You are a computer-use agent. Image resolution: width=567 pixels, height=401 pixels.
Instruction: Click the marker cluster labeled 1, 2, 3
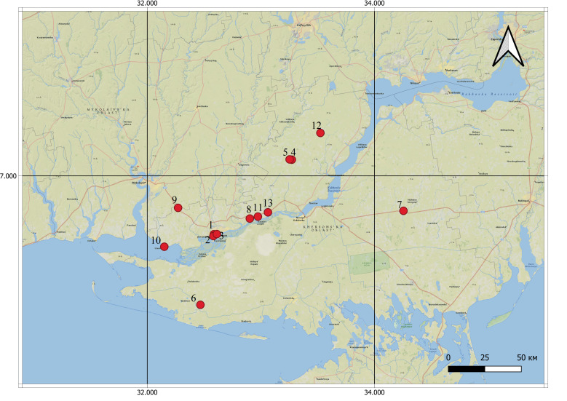214,234
